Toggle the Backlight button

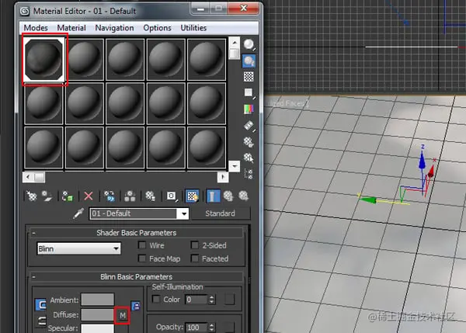(249, 61)
